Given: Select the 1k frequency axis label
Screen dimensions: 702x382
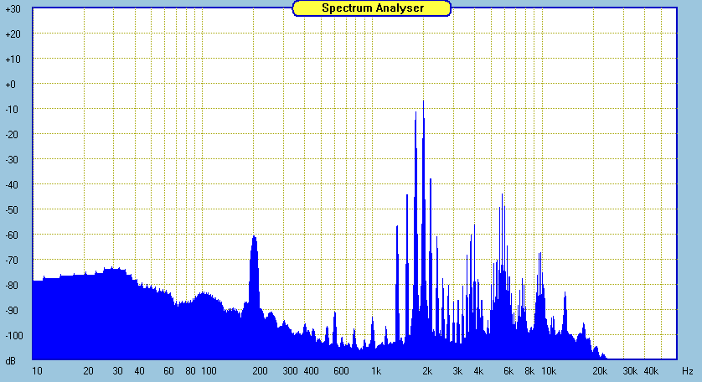Looking at the screenshot, I should [x=376, y=371].
